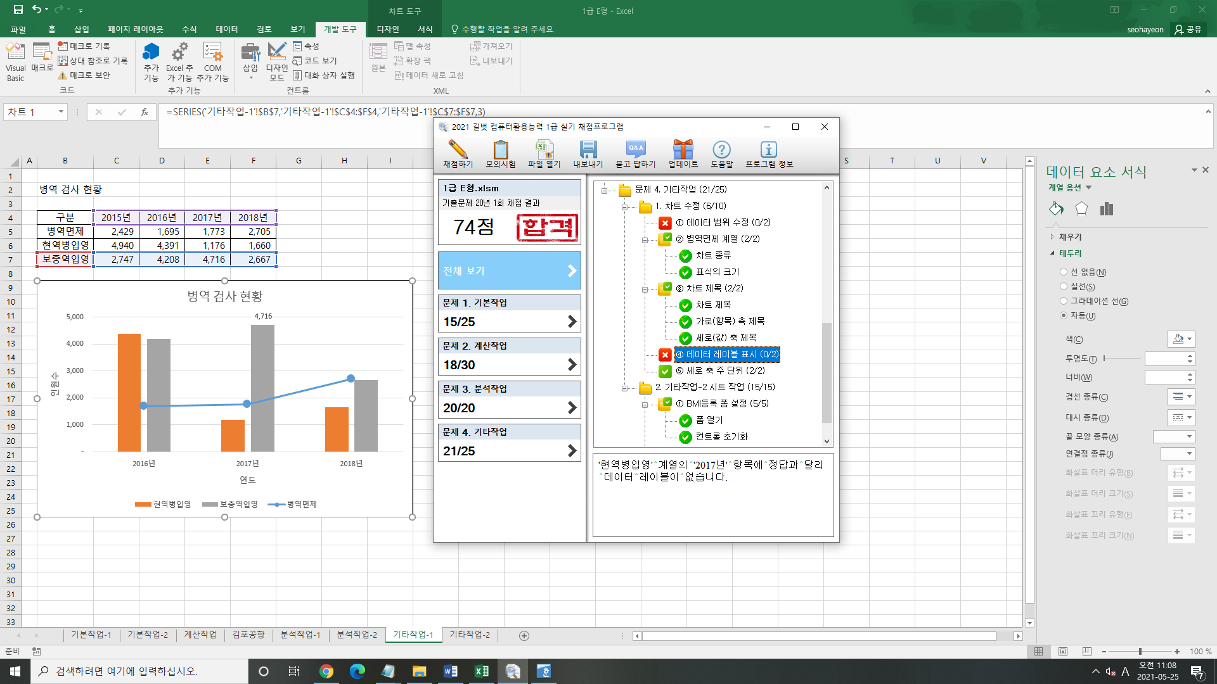Click the 파일 열기 icon

pyautogui.click(x=544, y=150)
